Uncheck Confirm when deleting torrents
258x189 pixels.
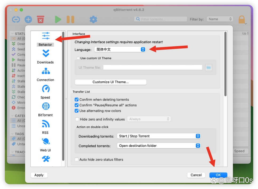coord(77,99)
